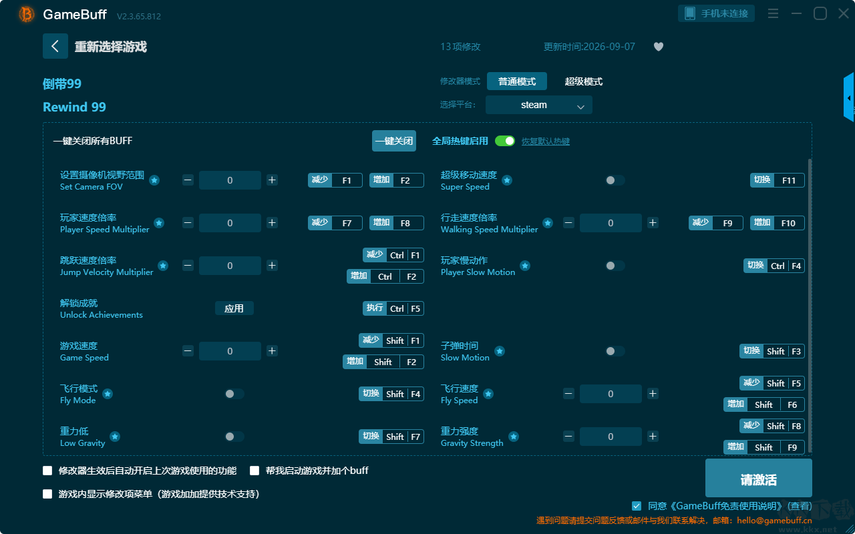Viewport: 855px width, 534px height.
Task: Increase Walking Speed Multiplier with plus
Action: (x=653, y=223)
